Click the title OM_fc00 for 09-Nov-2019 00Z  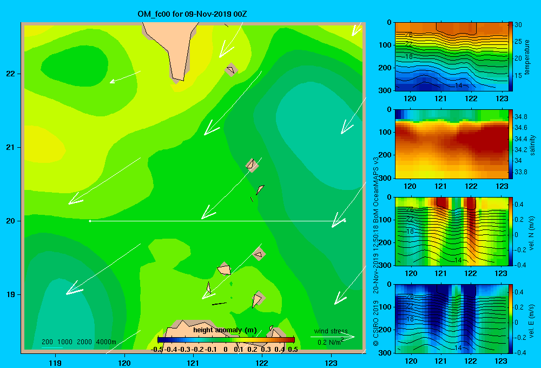(192, 14)
